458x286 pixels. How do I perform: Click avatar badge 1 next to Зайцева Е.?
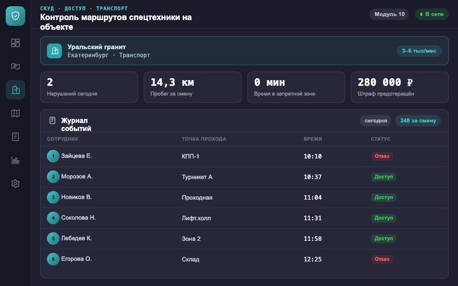pyautogui.click(x=53, y=156)
